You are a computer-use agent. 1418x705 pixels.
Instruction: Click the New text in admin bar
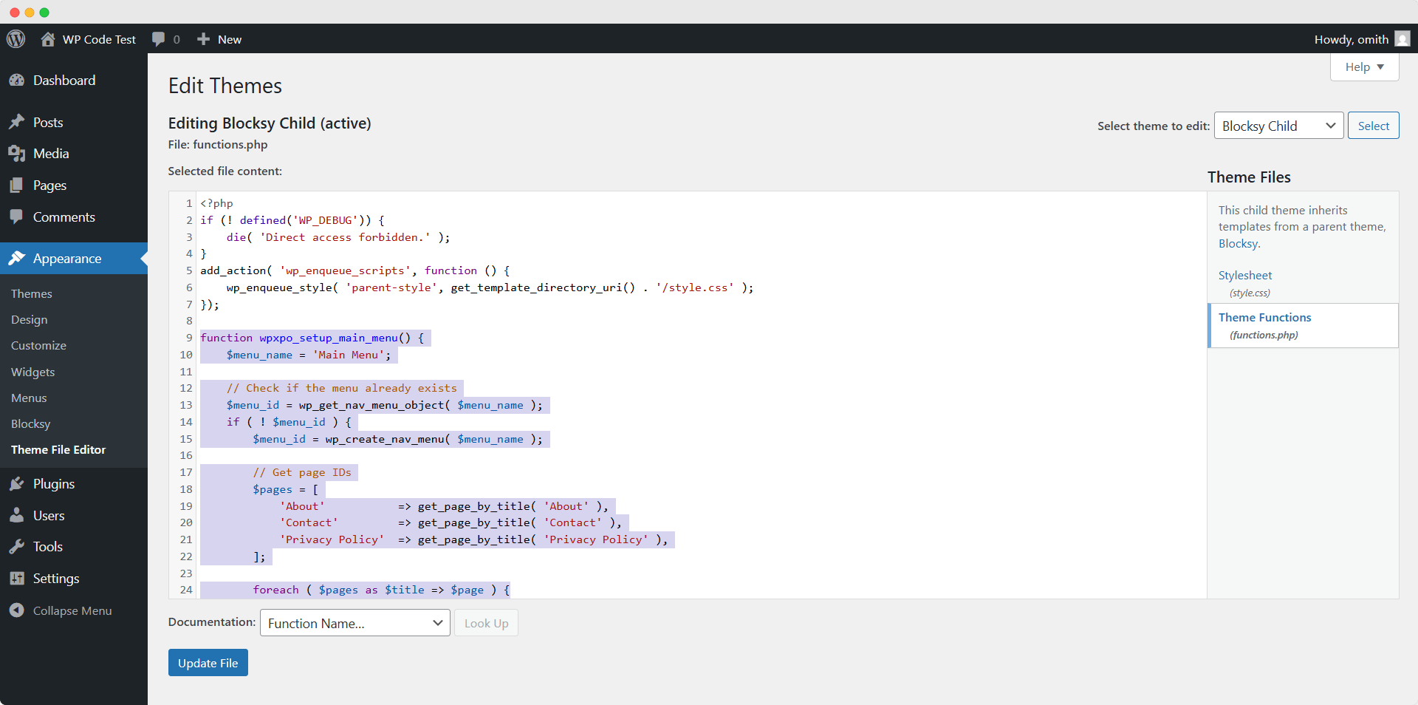pos(230,39)
